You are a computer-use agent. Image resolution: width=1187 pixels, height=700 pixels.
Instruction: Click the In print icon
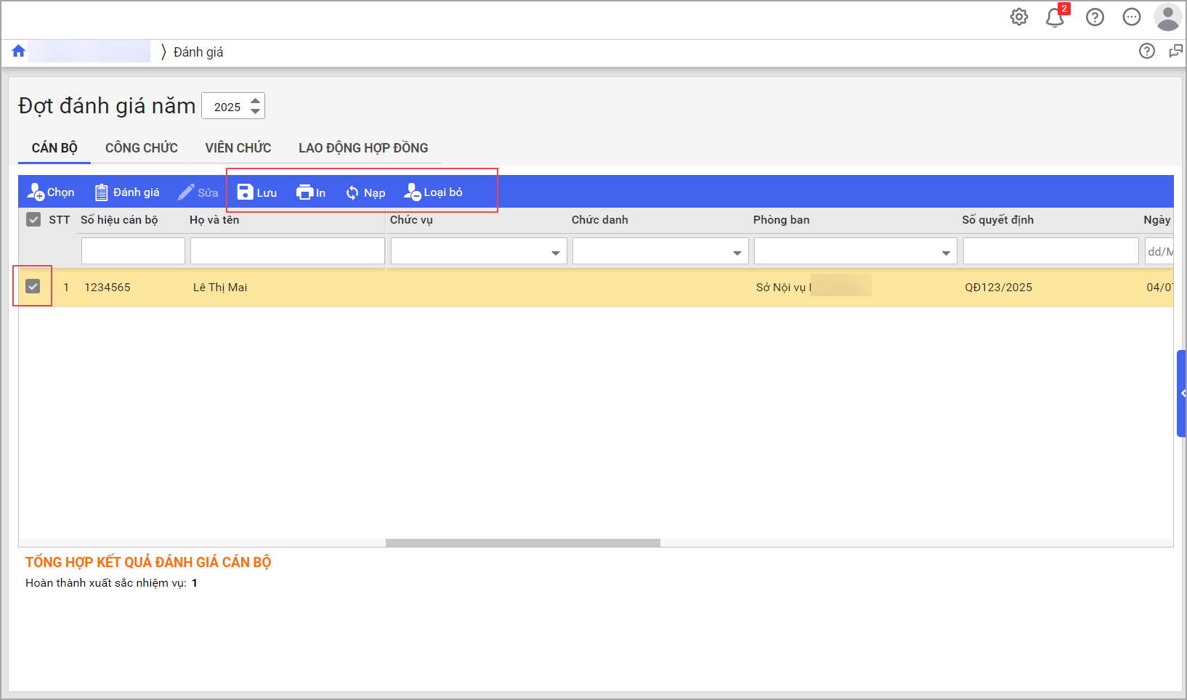tap(304, 192)
